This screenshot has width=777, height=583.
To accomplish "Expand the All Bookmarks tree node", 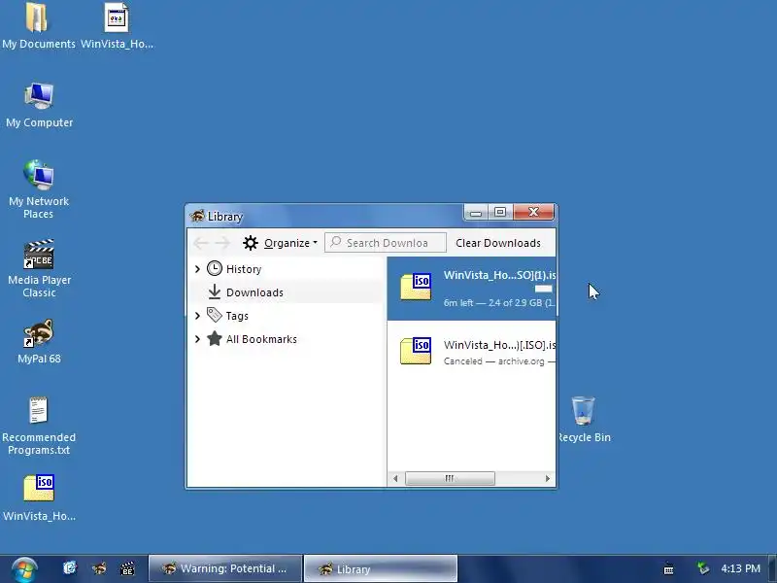I will coord(197,338).
